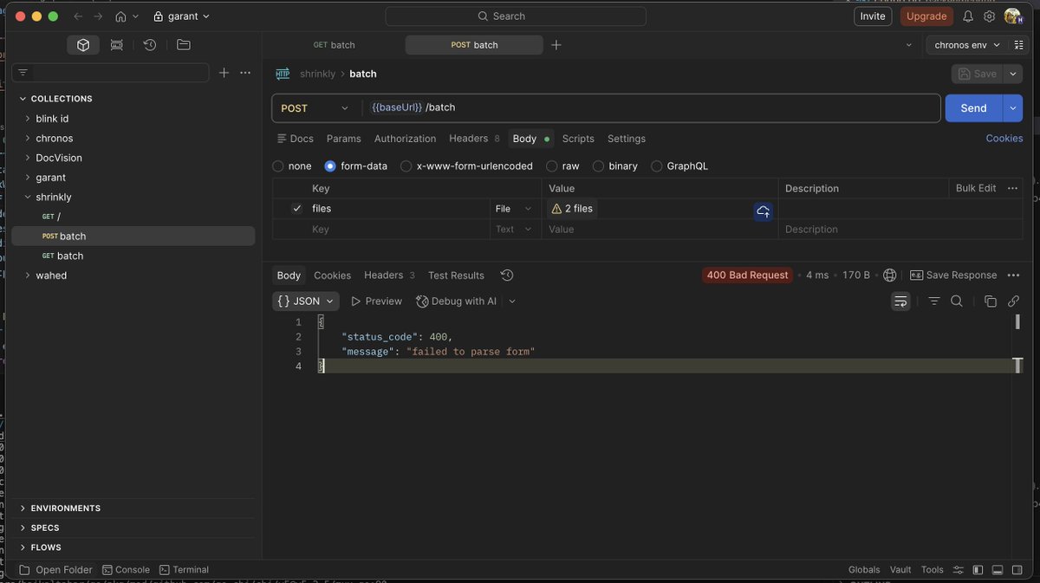Open the Save button dropdown arrow
This screenshot has width=1040, height=583.
tap(1013, 74)
